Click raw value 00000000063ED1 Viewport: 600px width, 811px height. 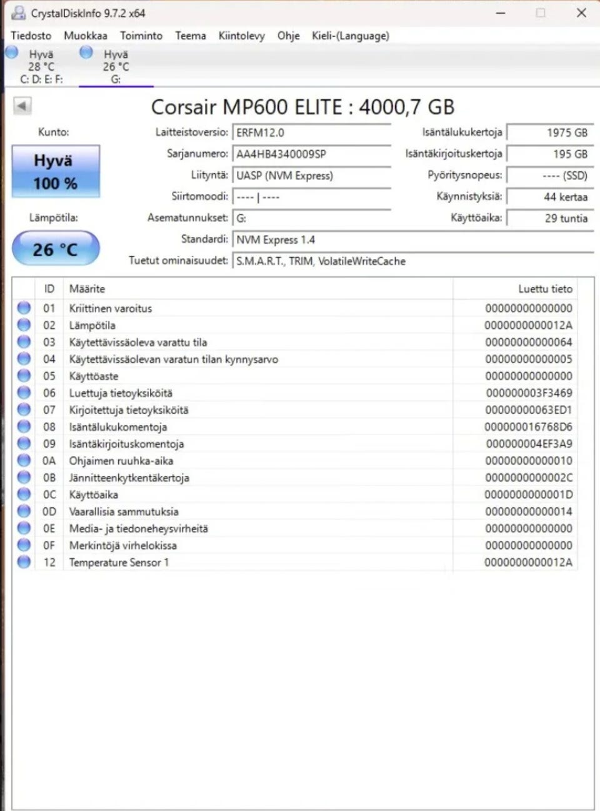pyautogui.click(x=529, y=410)
